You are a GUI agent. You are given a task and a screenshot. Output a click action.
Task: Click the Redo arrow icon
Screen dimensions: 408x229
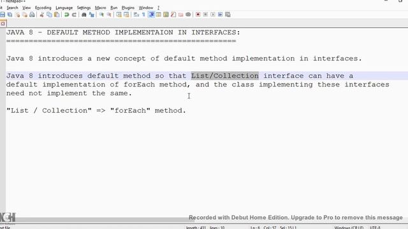pyautogui.click(x=74, y=15)
